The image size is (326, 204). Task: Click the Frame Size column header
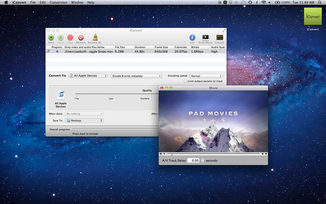(x=163, y=47)
